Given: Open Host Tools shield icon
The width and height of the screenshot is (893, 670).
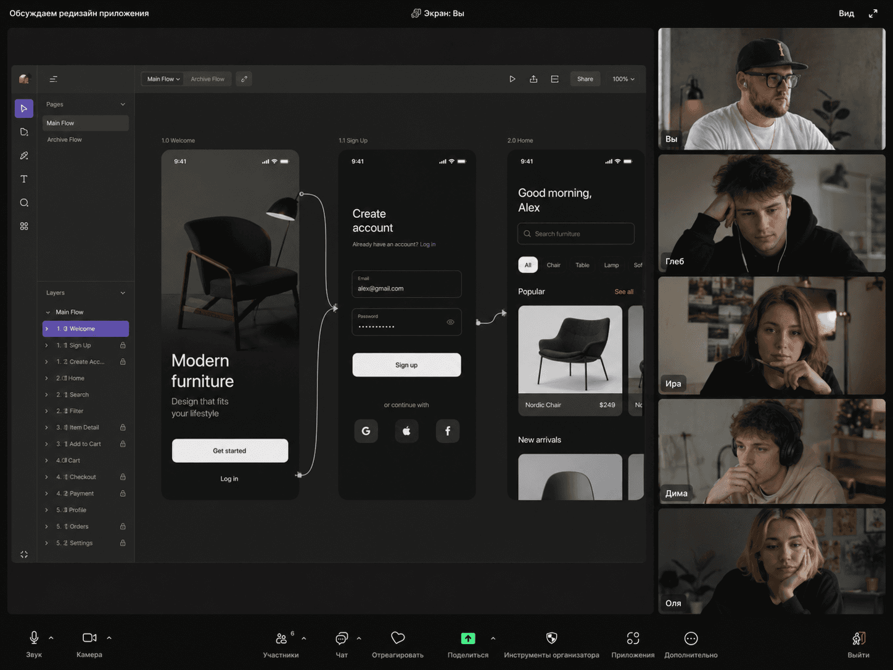Looking at the screenshot, I should tap(551, 638).
